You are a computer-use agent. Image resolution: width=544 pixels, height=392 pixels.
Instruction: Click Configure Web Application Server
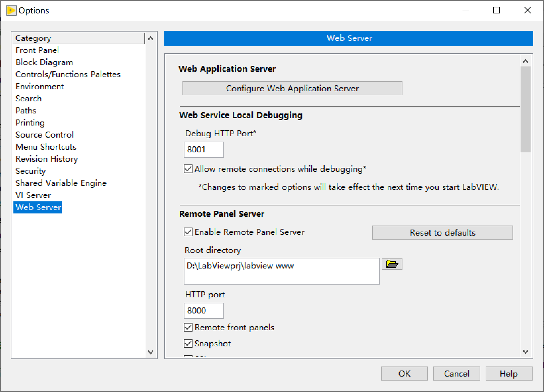292,88
